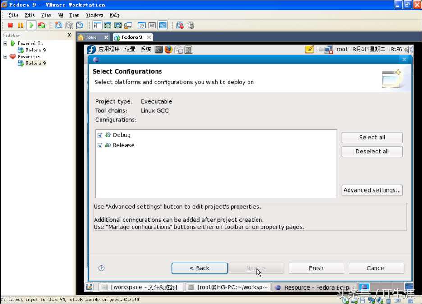Switch to workspace file browser taskbar window

[141, 287]
